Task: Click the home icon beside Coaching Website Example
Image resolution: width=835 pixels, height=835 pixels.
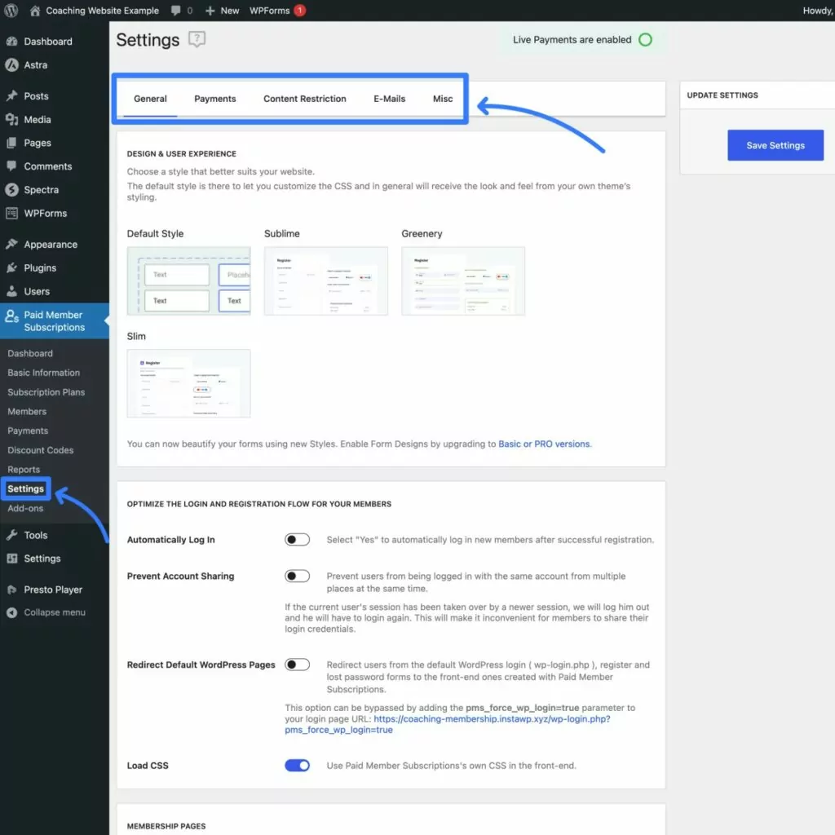Action: [35, 11]
